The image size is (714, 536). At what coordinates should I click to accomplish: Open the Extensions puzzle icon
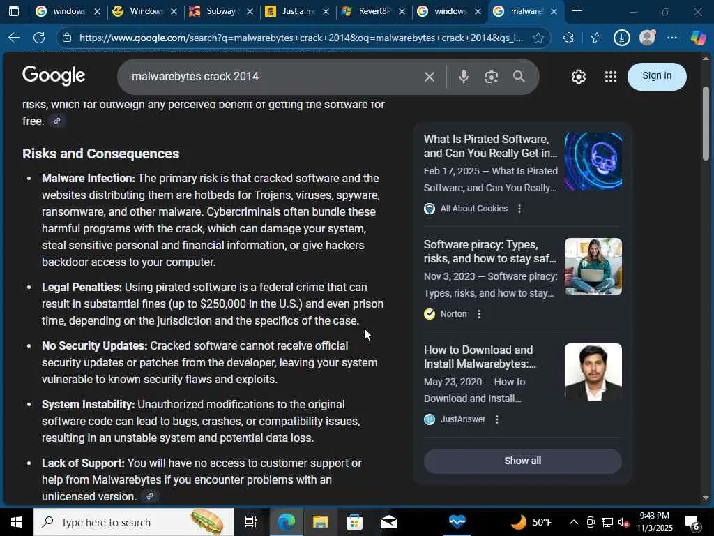(568, 38)
